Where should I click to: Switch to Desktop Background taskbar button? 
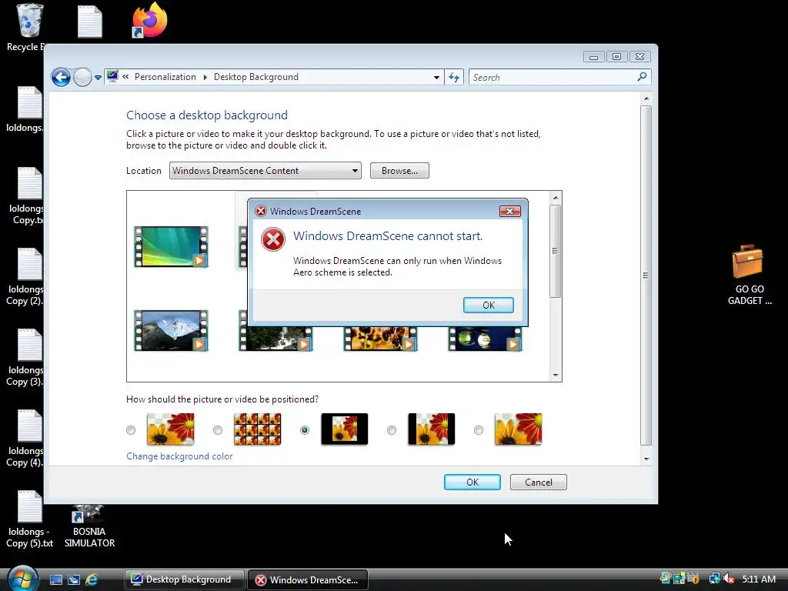coord(185,579)
